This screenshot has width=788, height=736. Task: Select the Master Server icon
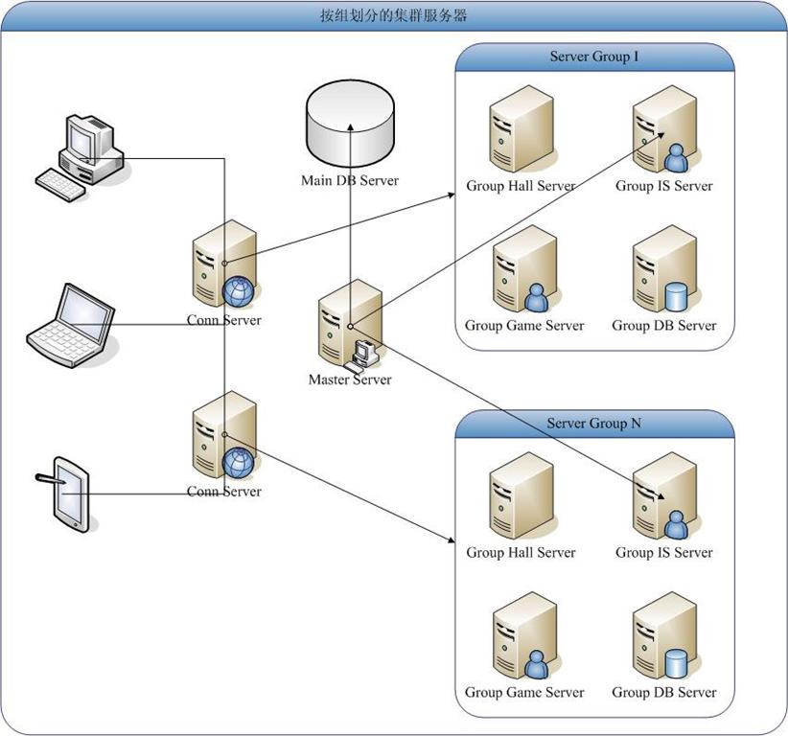pyautogui.click(x=350, y=325)
